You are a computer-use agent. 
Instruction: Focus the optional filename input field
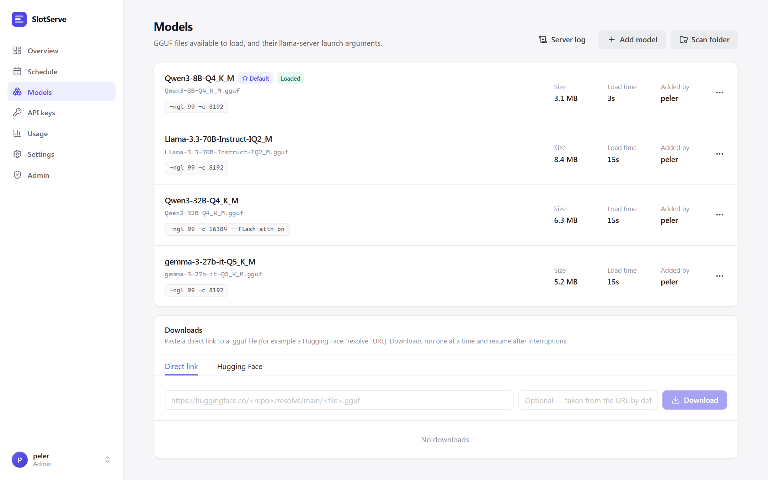(588, 400)
